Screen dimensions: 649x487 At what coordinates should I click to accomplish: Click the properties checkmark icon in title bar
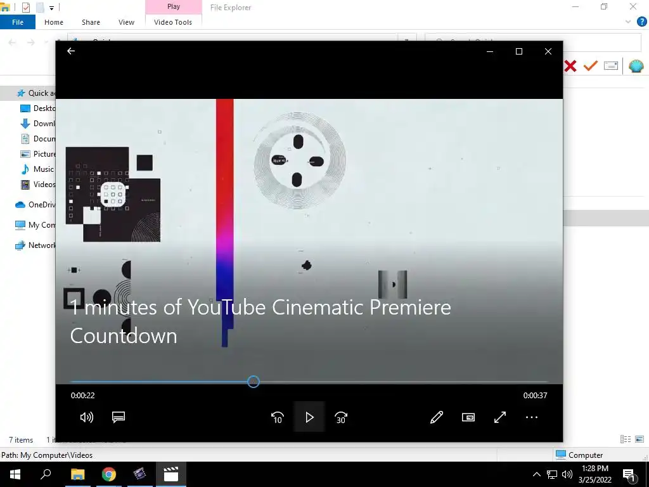pyautogui.click(x=25, y=7)
